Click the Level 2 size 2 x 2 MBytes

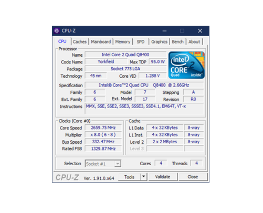point(165,142)
